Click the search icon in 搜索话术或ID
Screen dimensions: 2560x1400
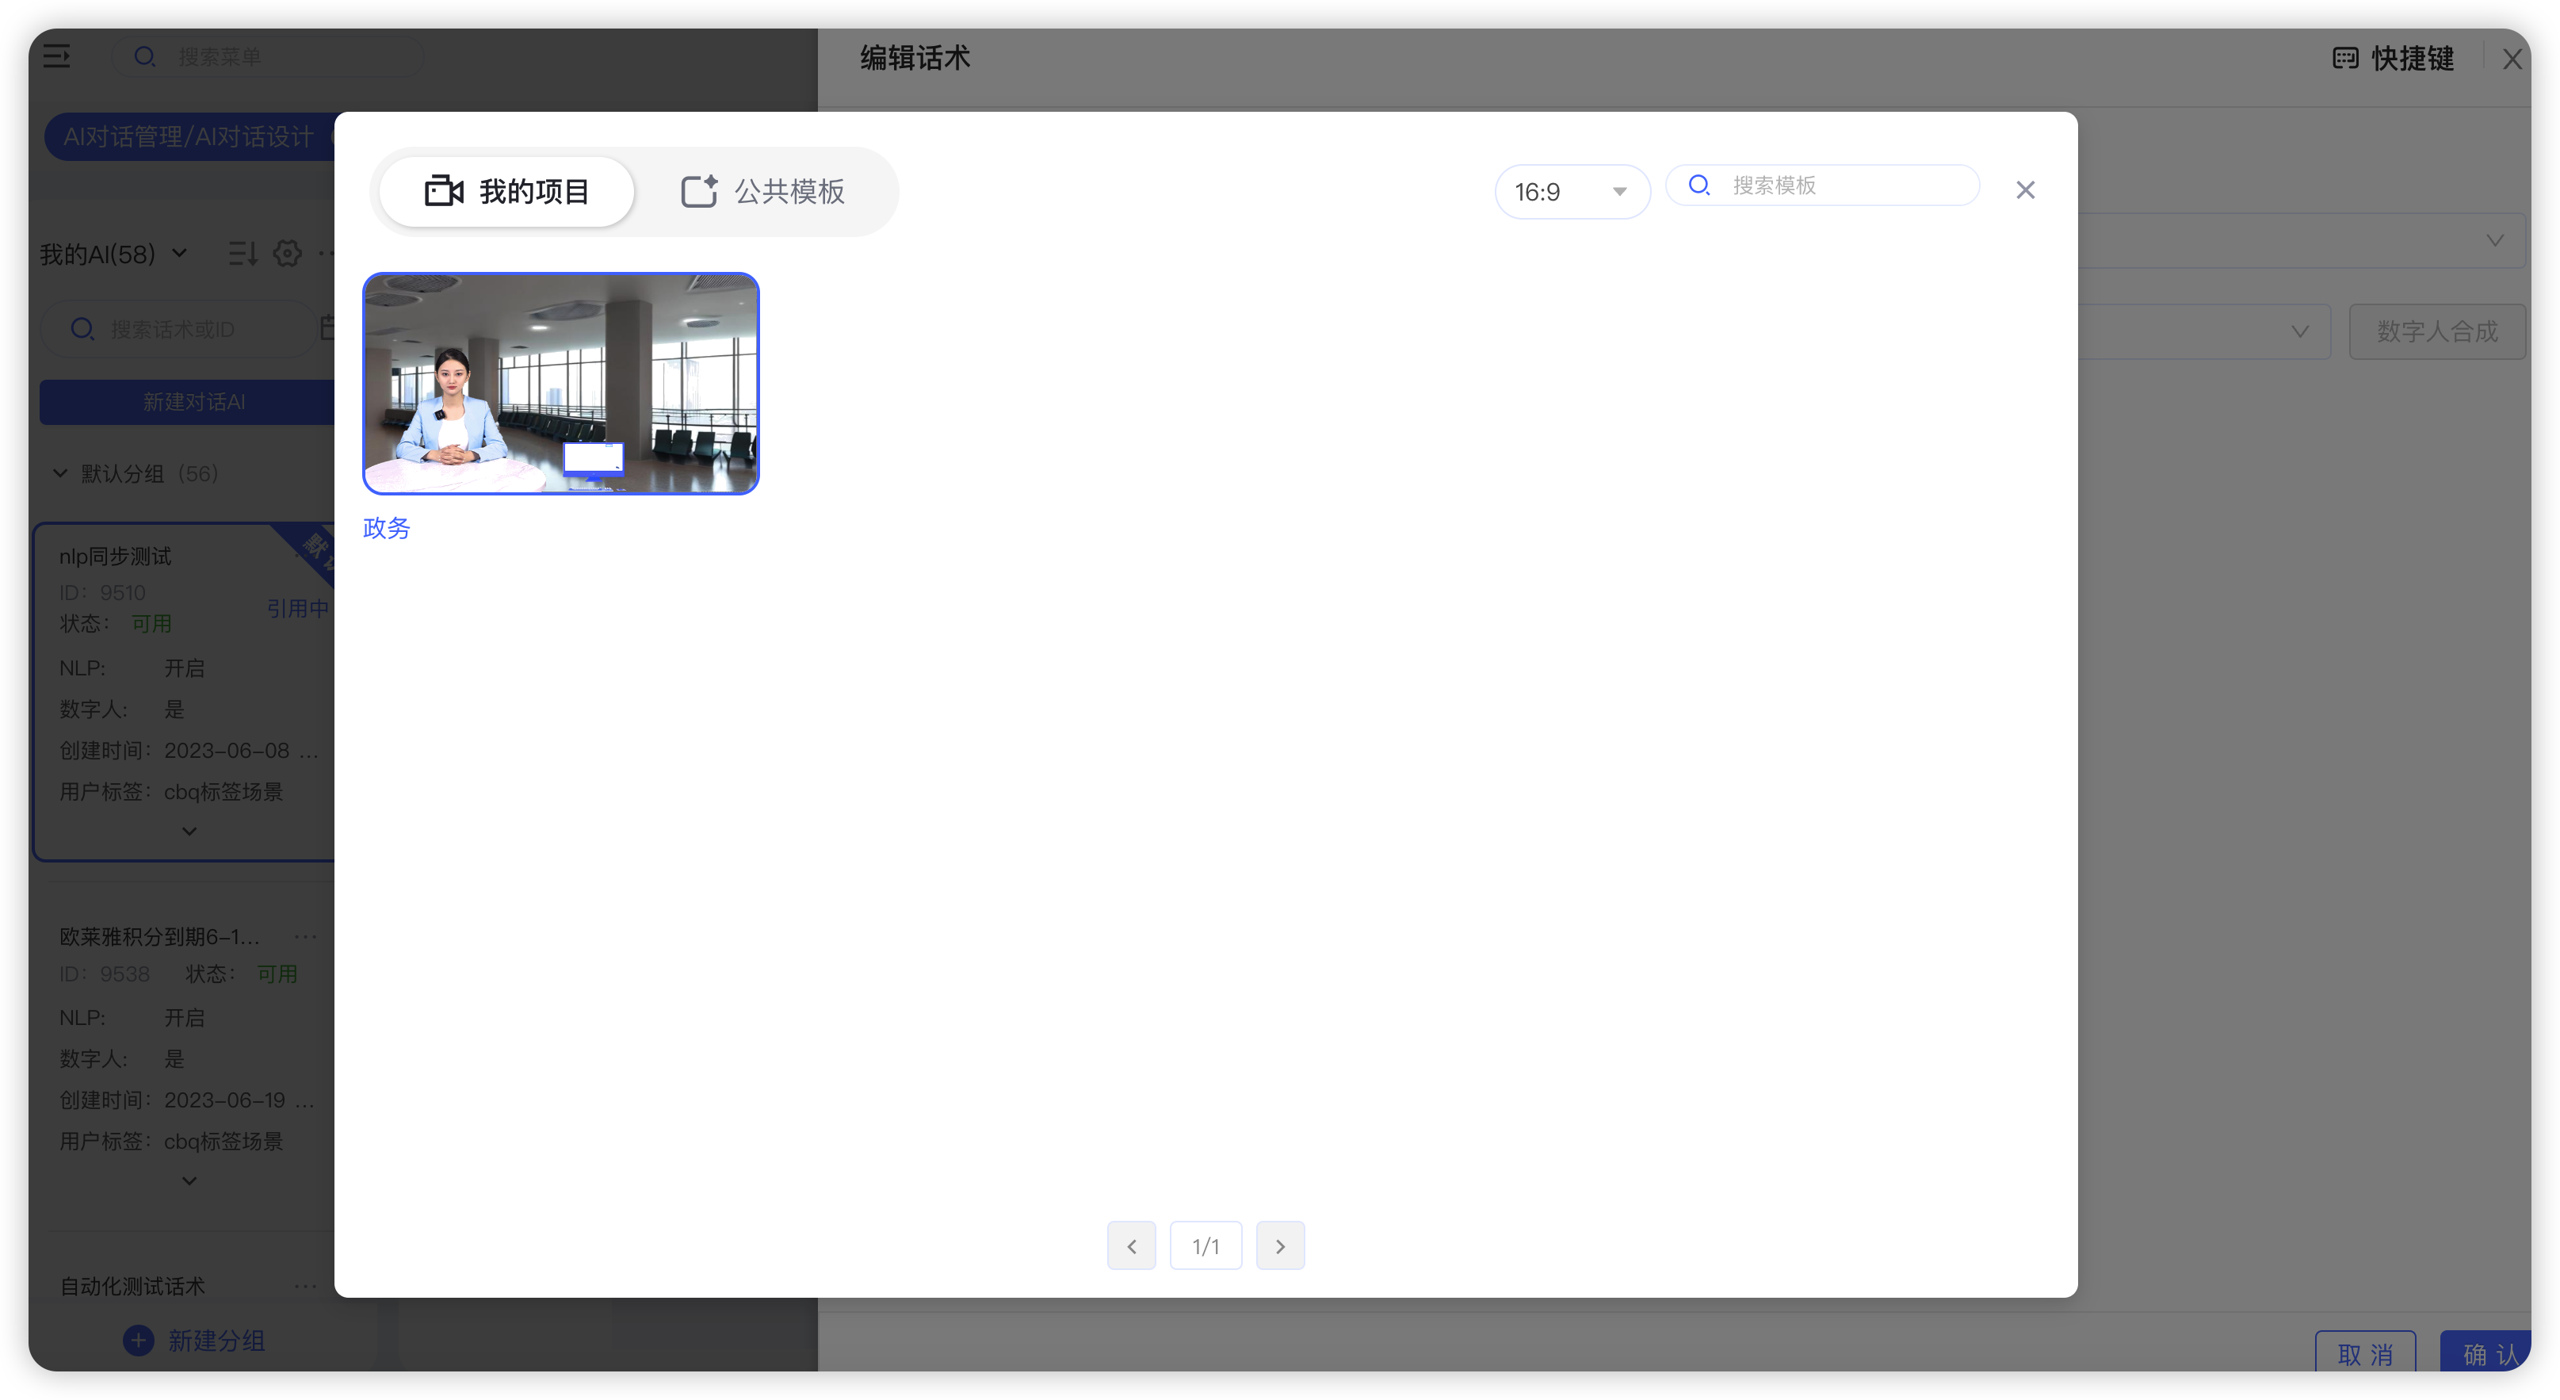[x=82, y=329]
